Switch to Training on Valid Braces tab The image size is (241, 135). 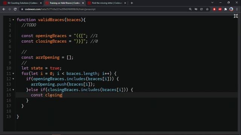[65, 3]
